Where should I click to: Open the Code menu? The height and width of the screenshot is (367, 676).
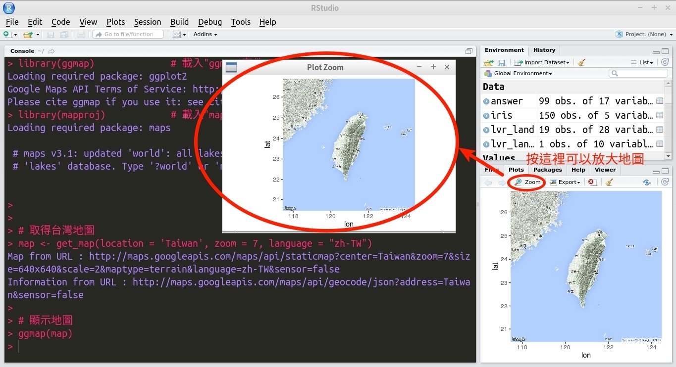tap(60, 22)
